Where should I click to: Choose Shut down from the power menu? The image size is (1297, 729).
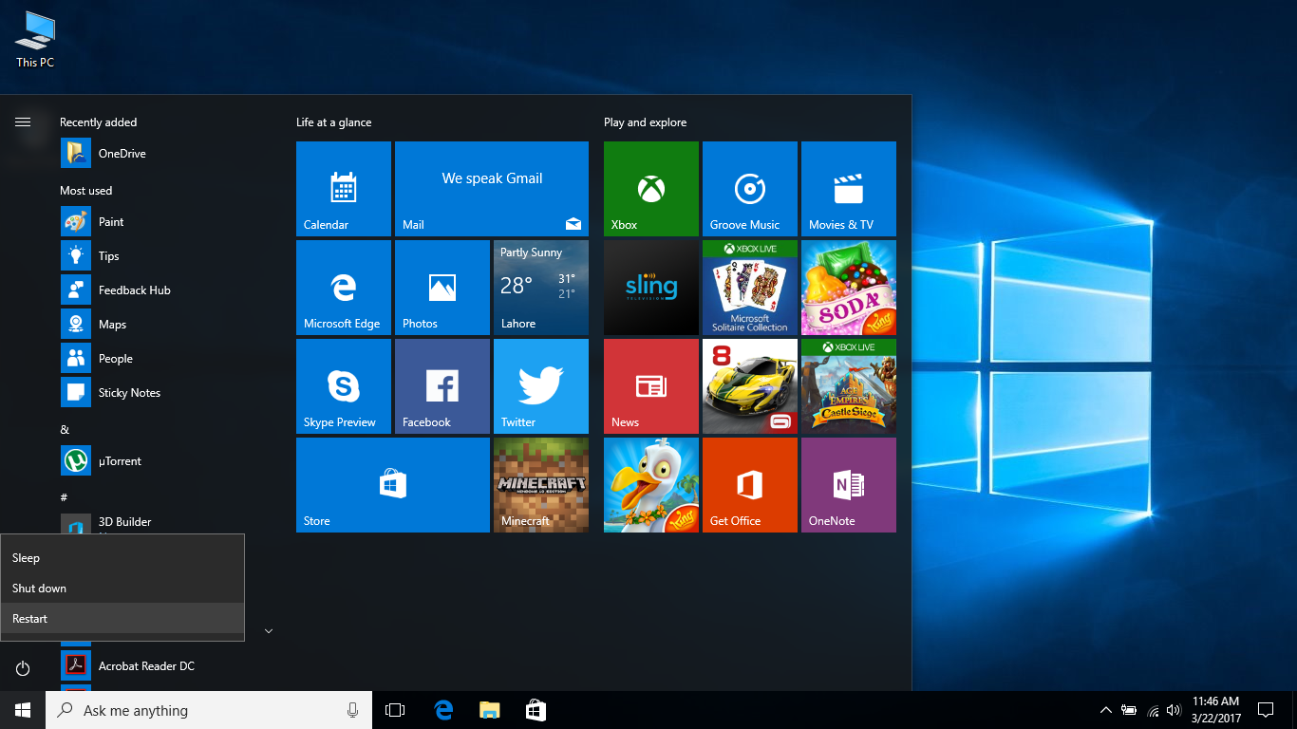click(x=122, y=589)
